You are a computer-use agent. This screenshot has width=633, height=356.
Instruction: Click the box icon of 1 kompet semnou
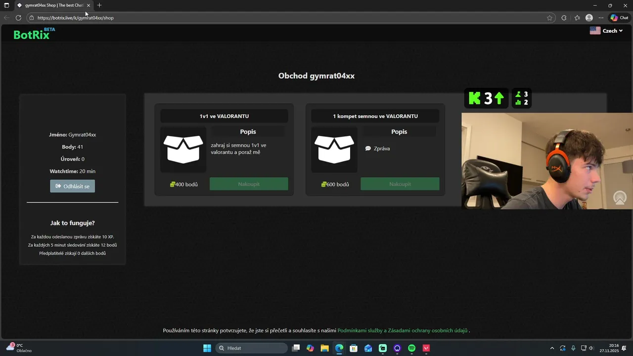click(x=335, y=149)
